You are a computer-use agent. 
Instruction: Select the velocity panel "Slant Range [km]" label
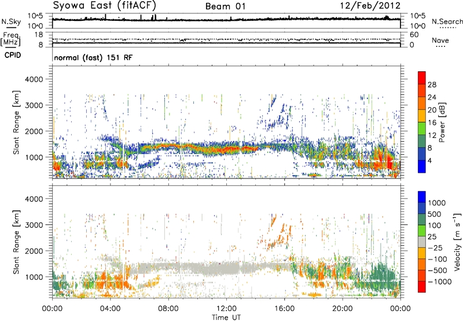(16, 242)
